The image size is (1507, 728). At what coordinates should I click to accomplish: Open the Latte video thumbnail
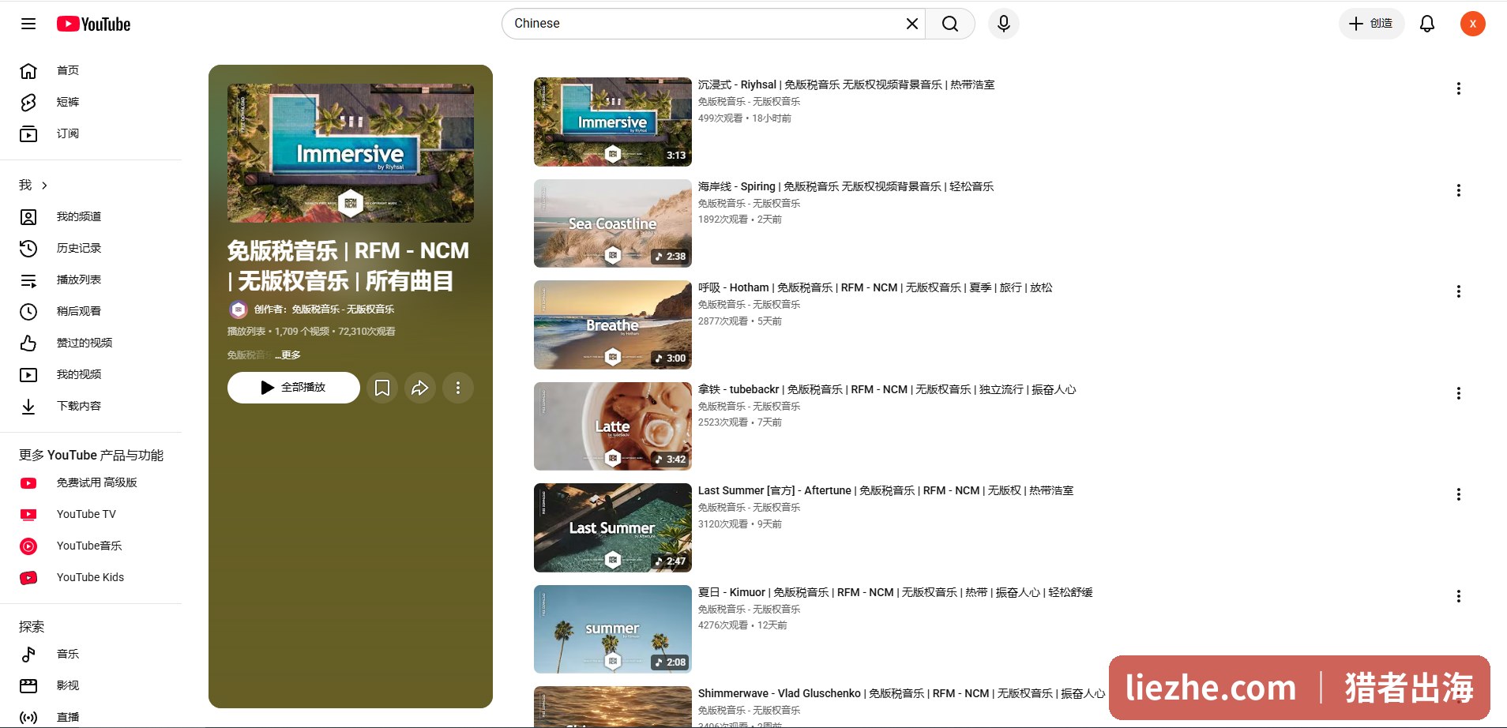(613, 426)
